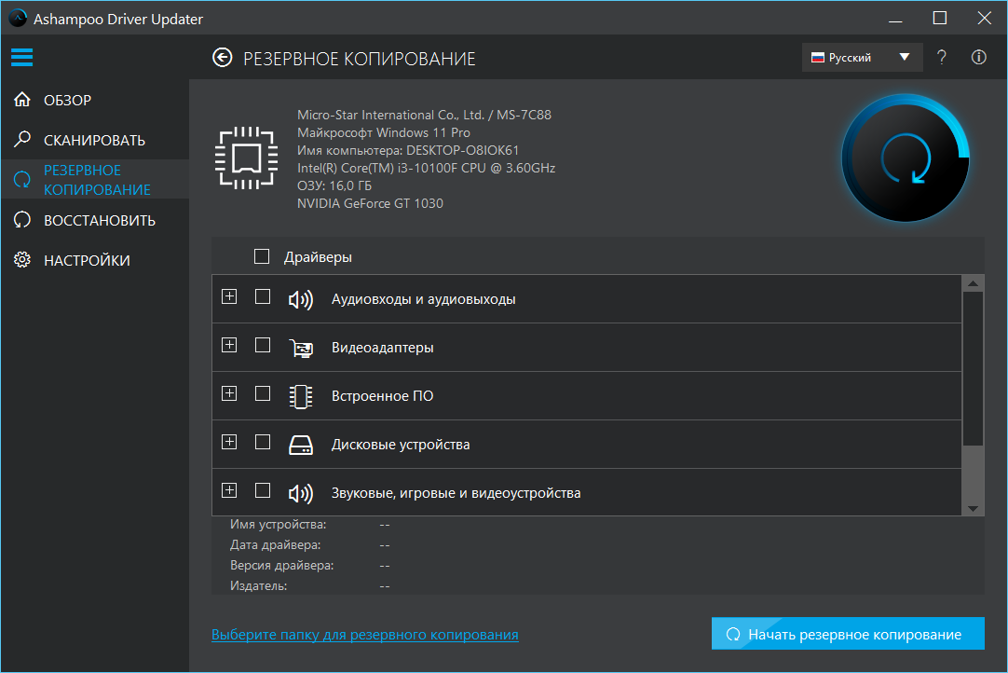Click the speaker icon for Звуковые, игровые и видеоустройства
The height and width of the screenshot is (673, 1008).
click(x=301, y=493)
